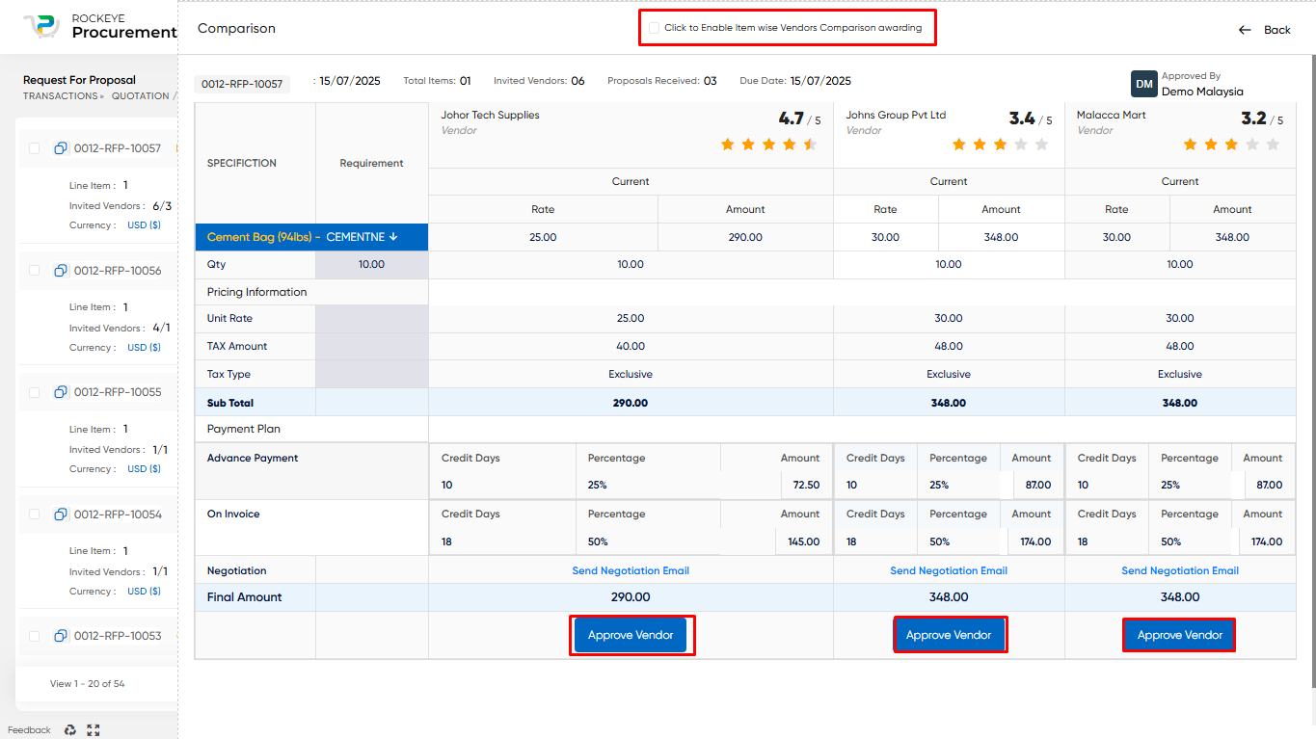
Task: Open the TRANSACTIONS breadcrumb
Action: (x=60, y=96)
